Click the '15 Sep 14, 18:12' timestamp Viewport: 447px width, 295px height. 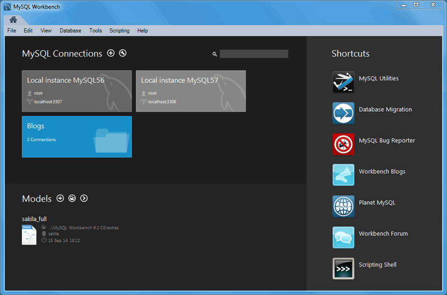(x=64, y=241)
